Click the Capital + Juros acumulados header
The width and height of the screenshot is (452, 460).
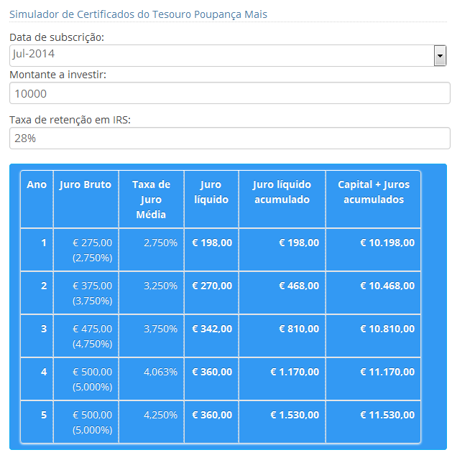click(373, 192)
